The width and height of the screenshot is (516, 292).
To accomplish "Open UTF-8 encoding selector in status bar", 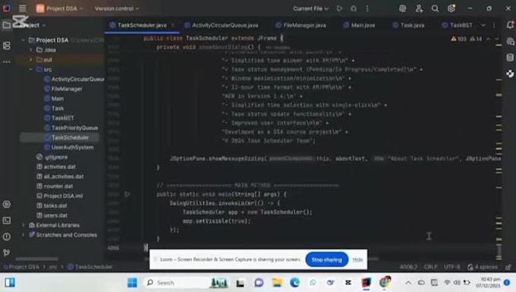I will (451, 267).
